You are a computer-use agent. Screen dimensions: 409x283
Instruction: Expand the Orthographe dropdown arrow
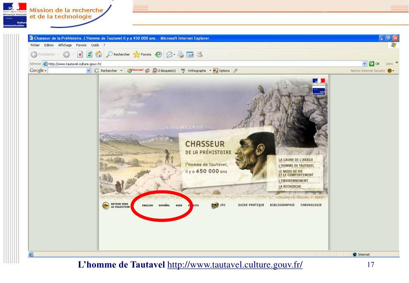click(210, 70)
